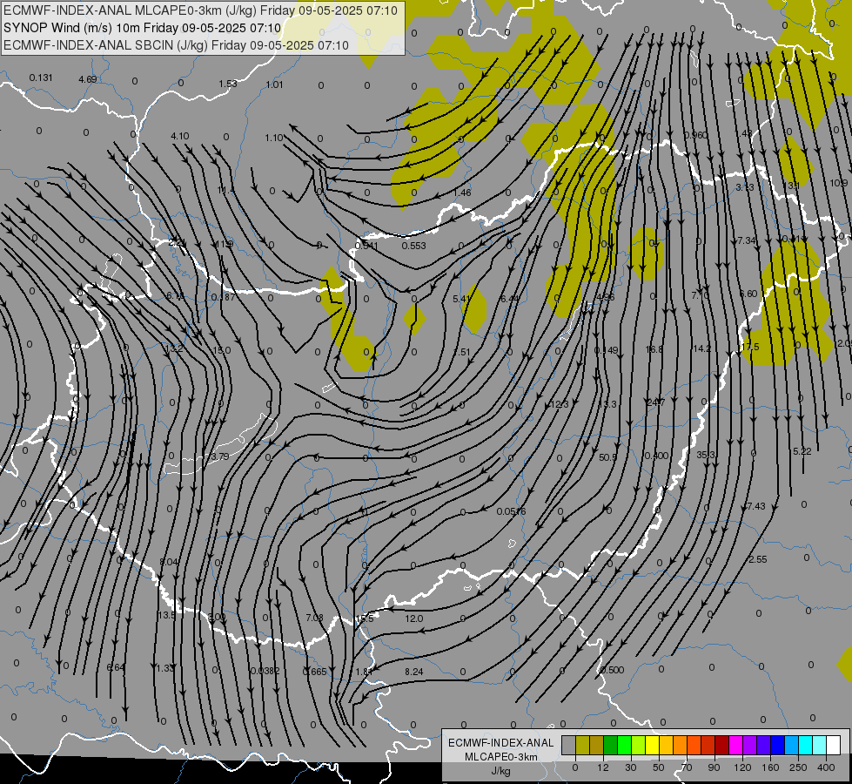This screenshot has height=784, width=852.
Task: Click the legend tick label '30'
Action: [x=630, y=767]
